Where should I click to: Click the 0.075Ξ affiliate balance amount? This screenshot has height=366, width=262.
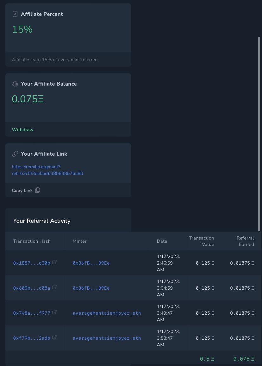28,99
